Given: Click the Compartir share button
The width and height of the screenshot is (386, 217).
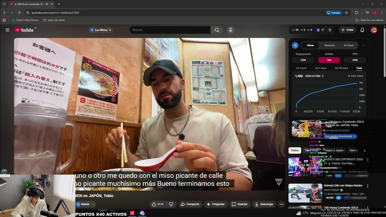Looking at the screenshot, I should coord(190,204).
